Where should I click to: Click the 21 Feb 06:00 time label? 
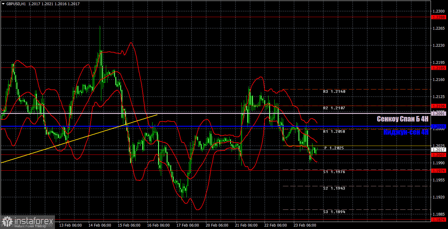click(246, 225)
